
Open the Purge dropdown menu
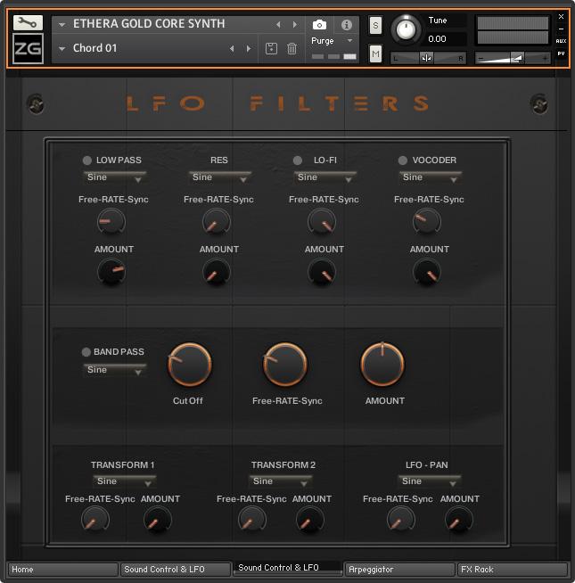[x=332, y=40]
